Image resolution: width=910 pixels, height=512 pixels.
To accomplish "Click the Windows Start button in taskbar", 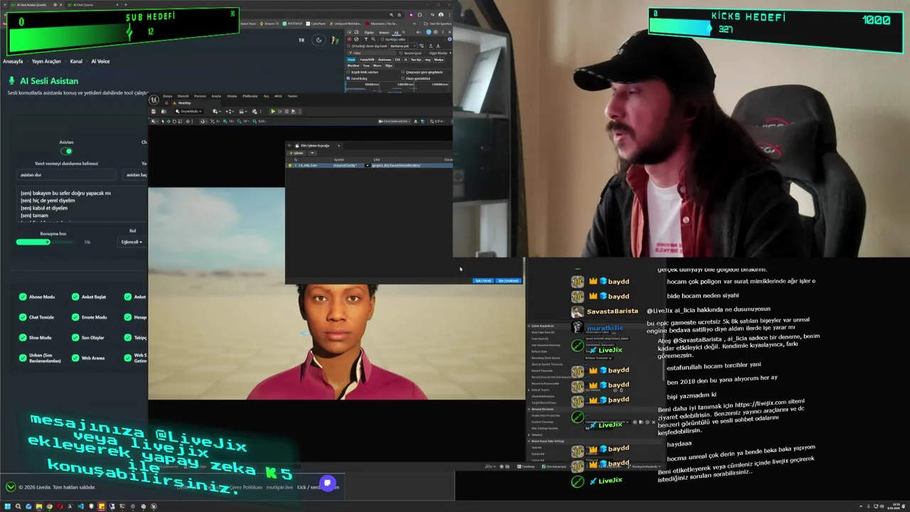I will (8, 506).
